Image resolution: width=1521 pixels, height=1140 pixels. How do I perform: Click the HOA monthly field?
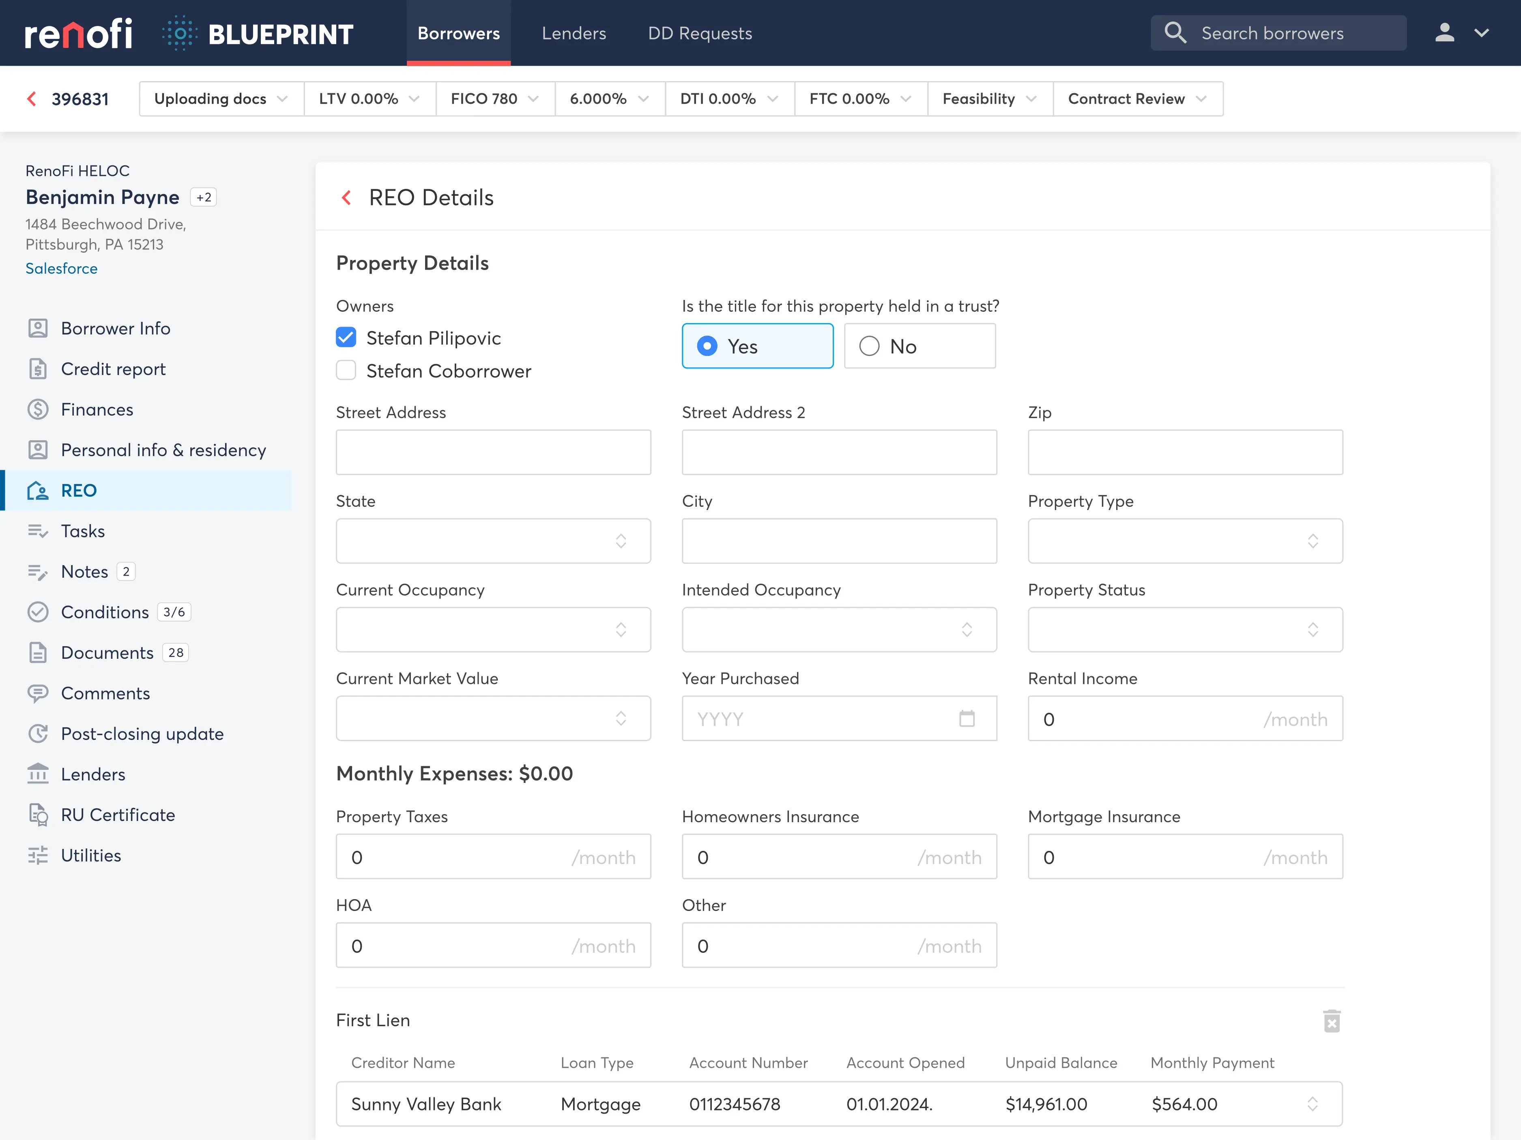[493, 945]
